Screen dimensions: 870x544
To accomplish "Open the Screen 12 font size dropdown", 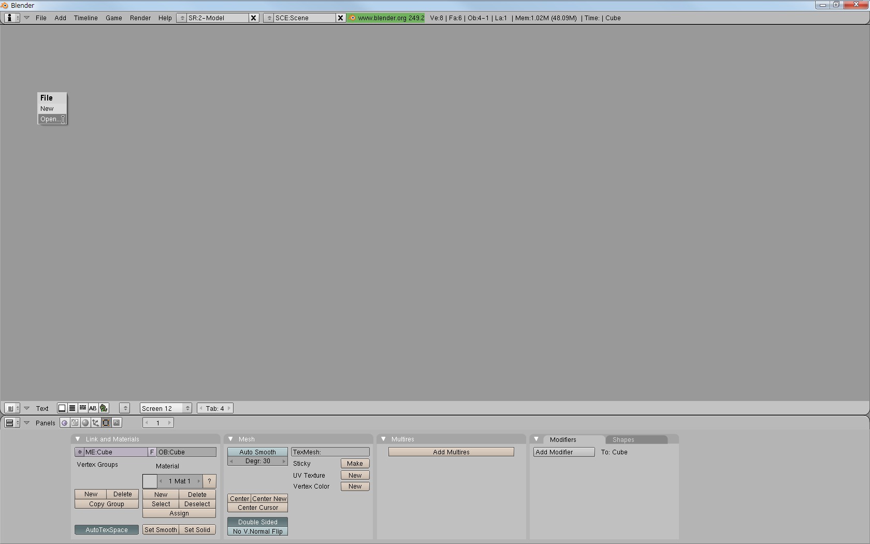I will (x=166, y=408).
